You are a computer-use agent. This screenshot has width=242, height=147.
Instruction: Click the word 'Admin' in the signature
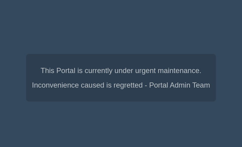180,85
